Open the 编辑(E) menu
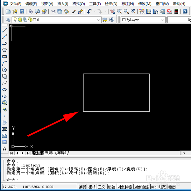This screenshot has height=191, width=191. [31, 4]
